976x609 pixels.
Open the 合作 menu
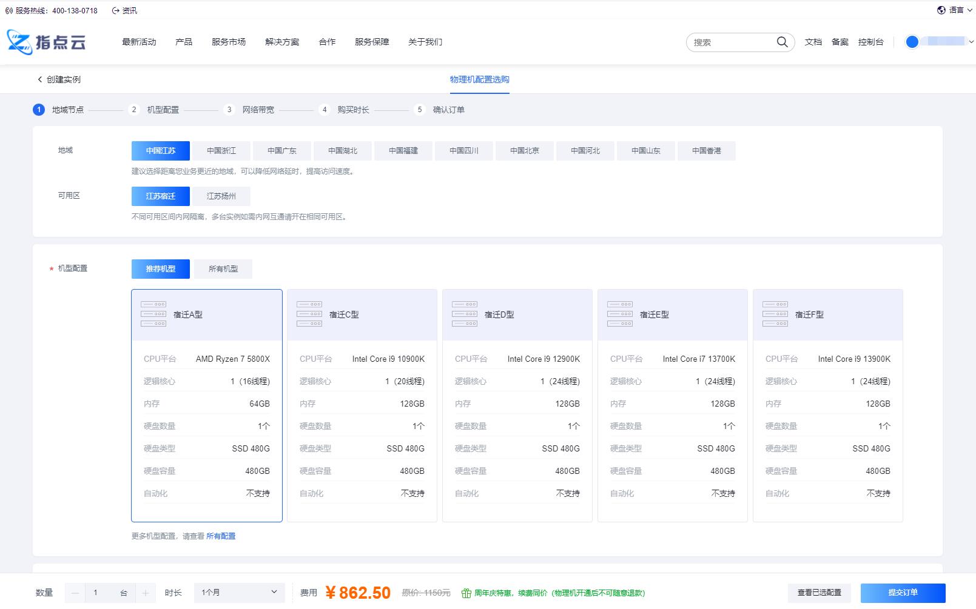click(327, 42)
